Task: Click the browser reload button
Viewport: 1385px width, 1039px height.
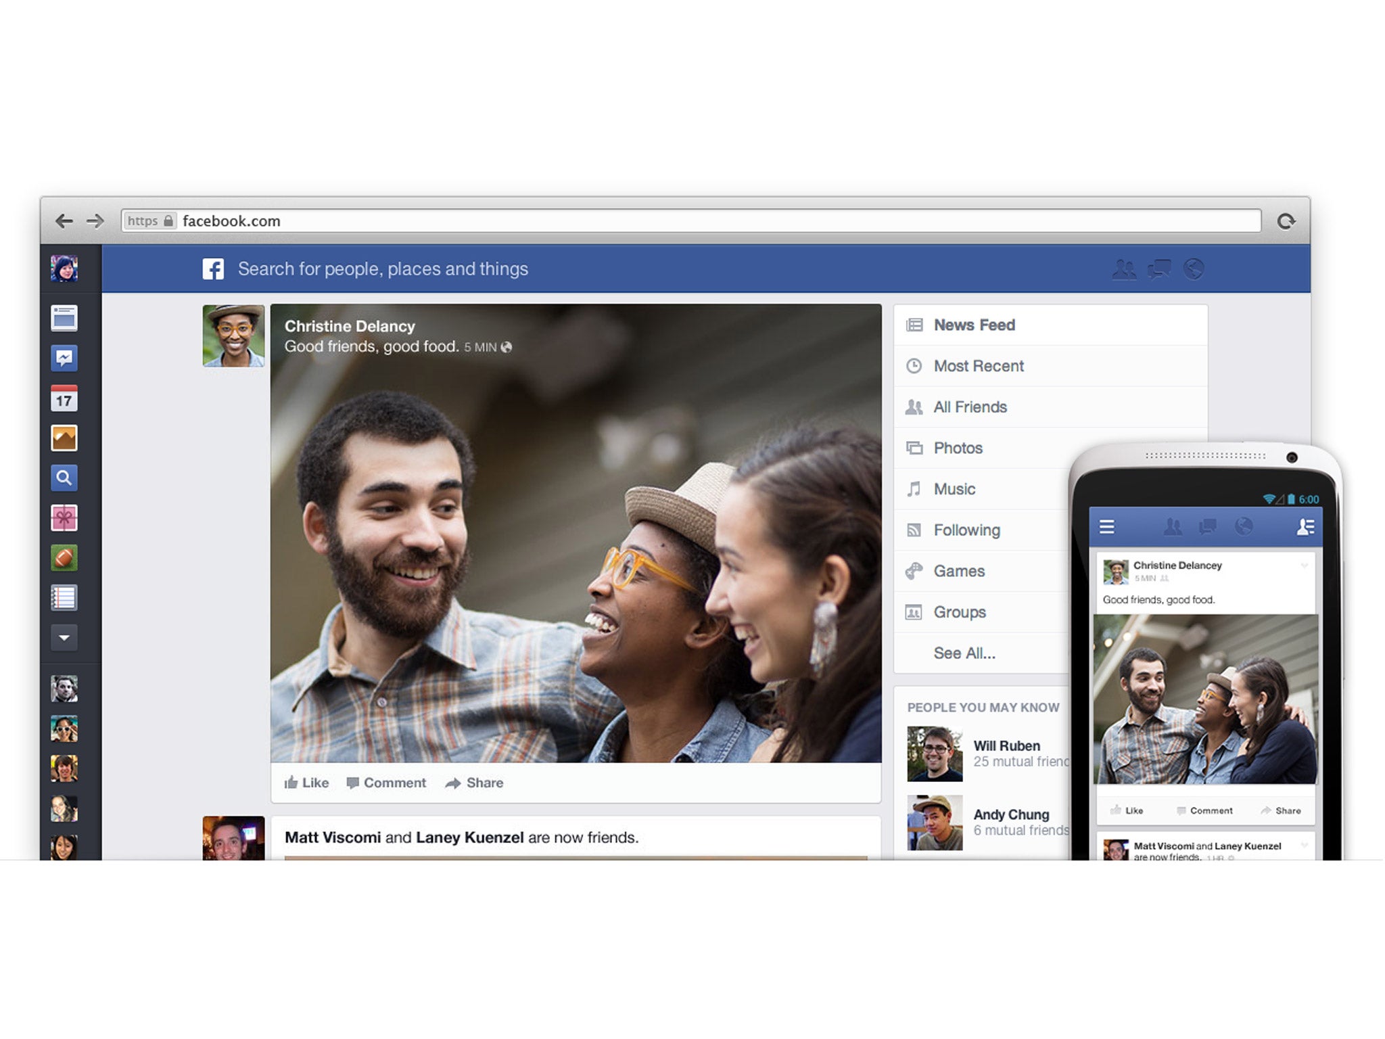Action: [x=1286, y=221]
